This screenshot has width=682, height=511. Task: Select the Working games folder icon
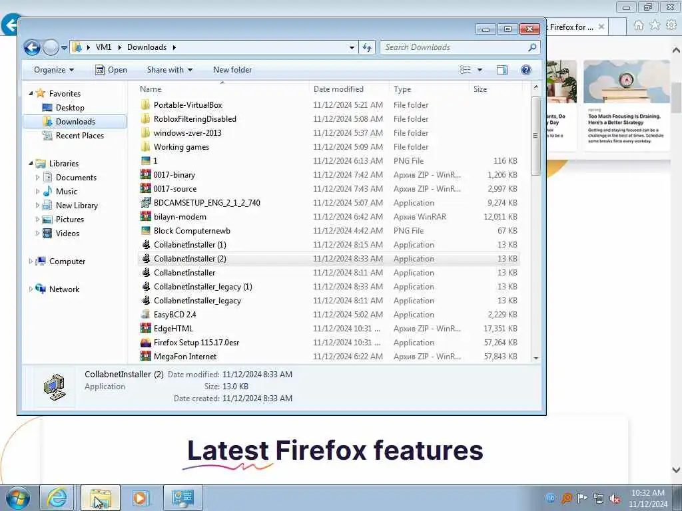coord(146,147)
